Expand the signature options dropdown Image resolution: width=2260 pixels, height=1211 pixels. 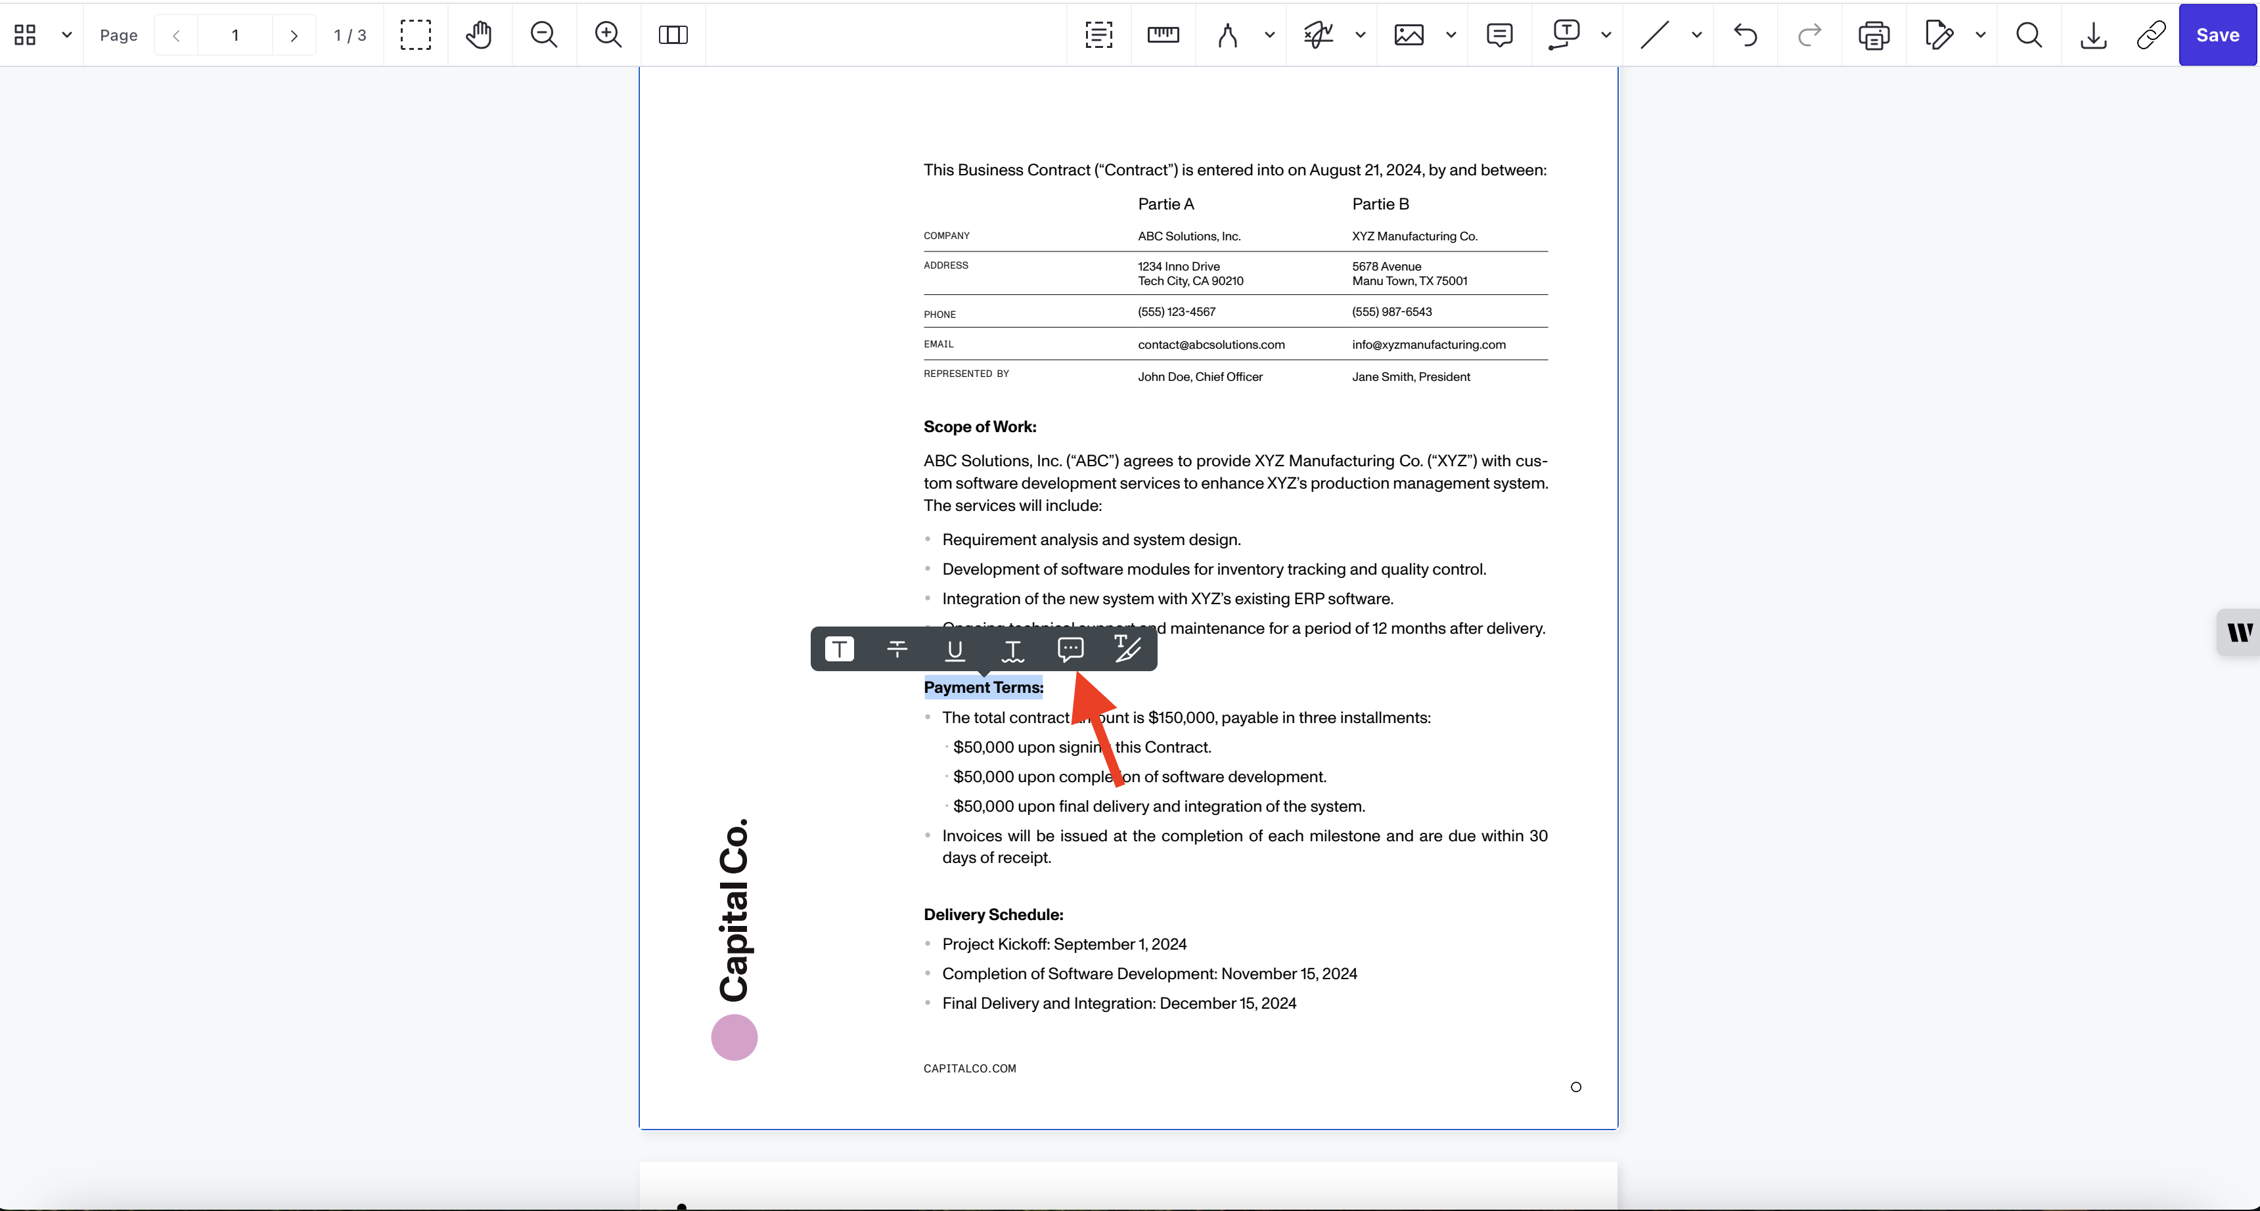tap(1361, 35)
